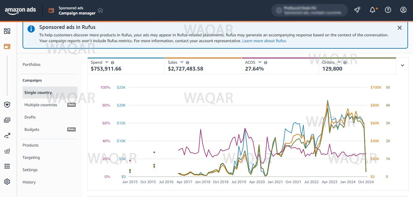Expand the Spend metric dropdown
Image resolution: width=413 pixels, height=197 pixels.
coord(107,62)
